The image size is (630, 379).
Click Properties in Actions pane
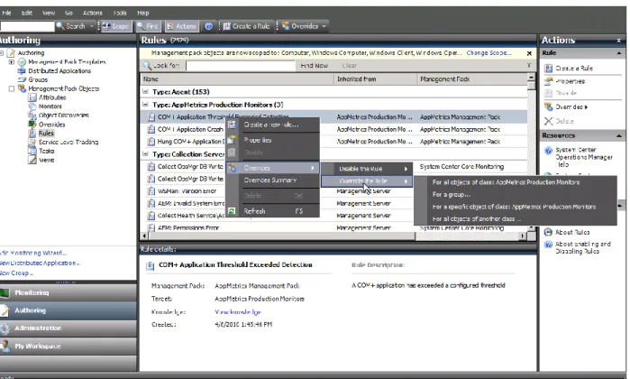click(x=570, y=81)
